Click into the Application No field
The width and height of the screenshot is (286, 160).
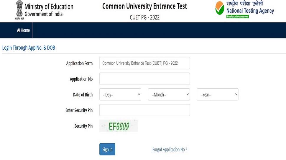(x=144, y=79)
